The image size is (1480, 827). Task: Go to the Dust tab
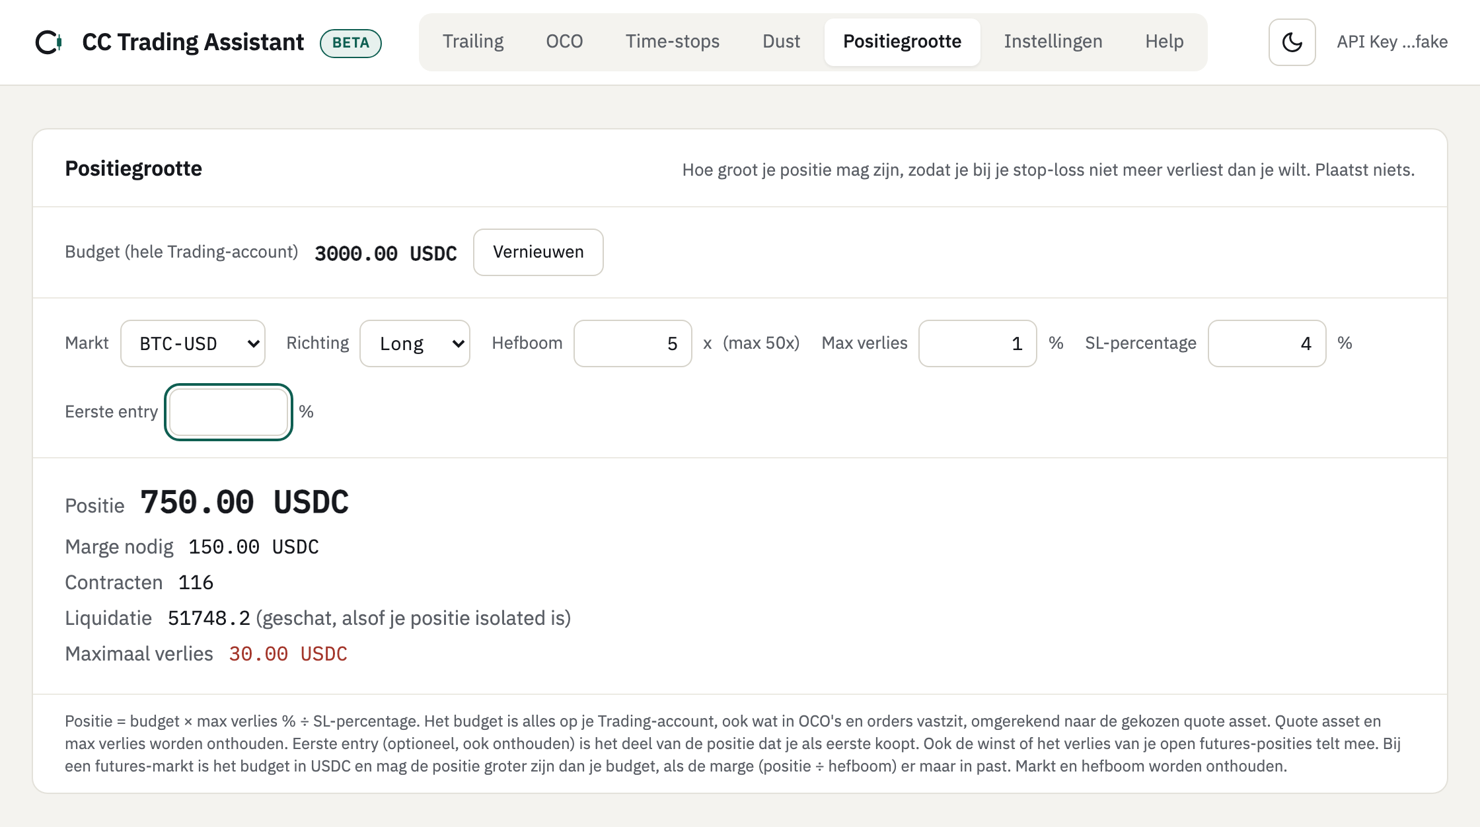781,42
